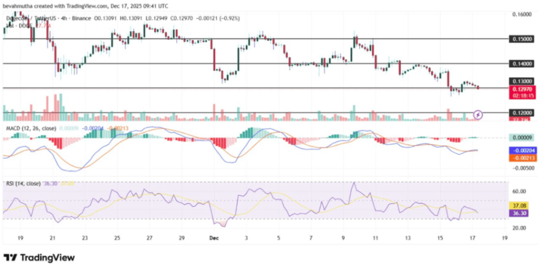Click the "Dec" label on time axis
This screenshot has width=538, height=264.
(x=214, y=238)
